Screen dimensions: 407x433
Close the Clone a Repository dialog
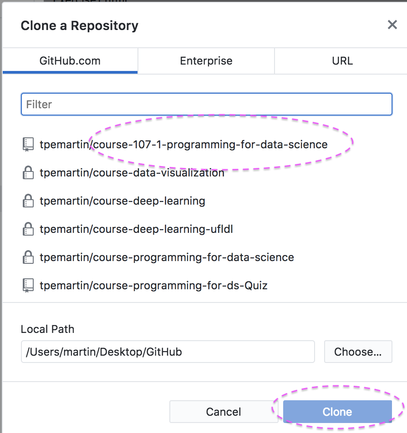click(392, 25)
